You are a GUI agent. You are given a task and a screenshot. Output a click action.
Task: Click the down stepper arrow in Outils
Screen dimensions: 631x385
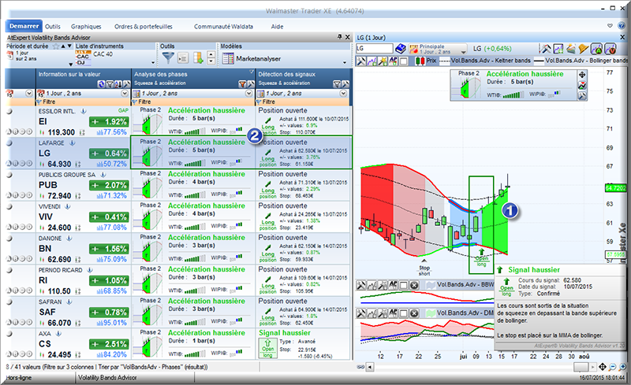pyautogui.click(x=211, y=61)
